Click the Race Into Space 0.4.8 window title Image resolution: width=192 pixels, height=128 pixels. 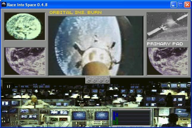(x=27, y=5)
